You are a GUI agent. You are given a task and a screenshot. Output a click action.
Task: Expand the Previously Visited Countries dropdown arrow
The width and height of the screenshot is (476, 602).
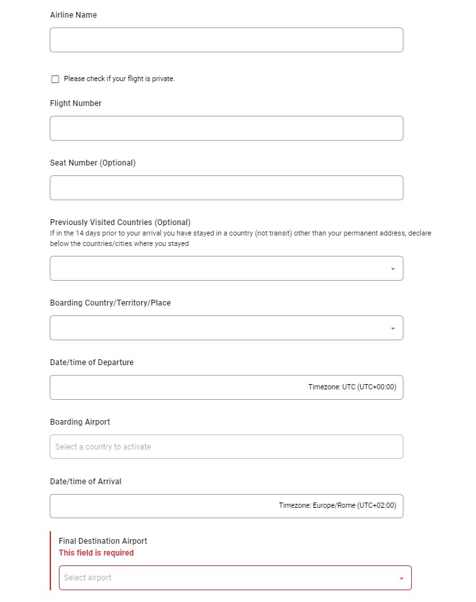(x=392, y=268)
